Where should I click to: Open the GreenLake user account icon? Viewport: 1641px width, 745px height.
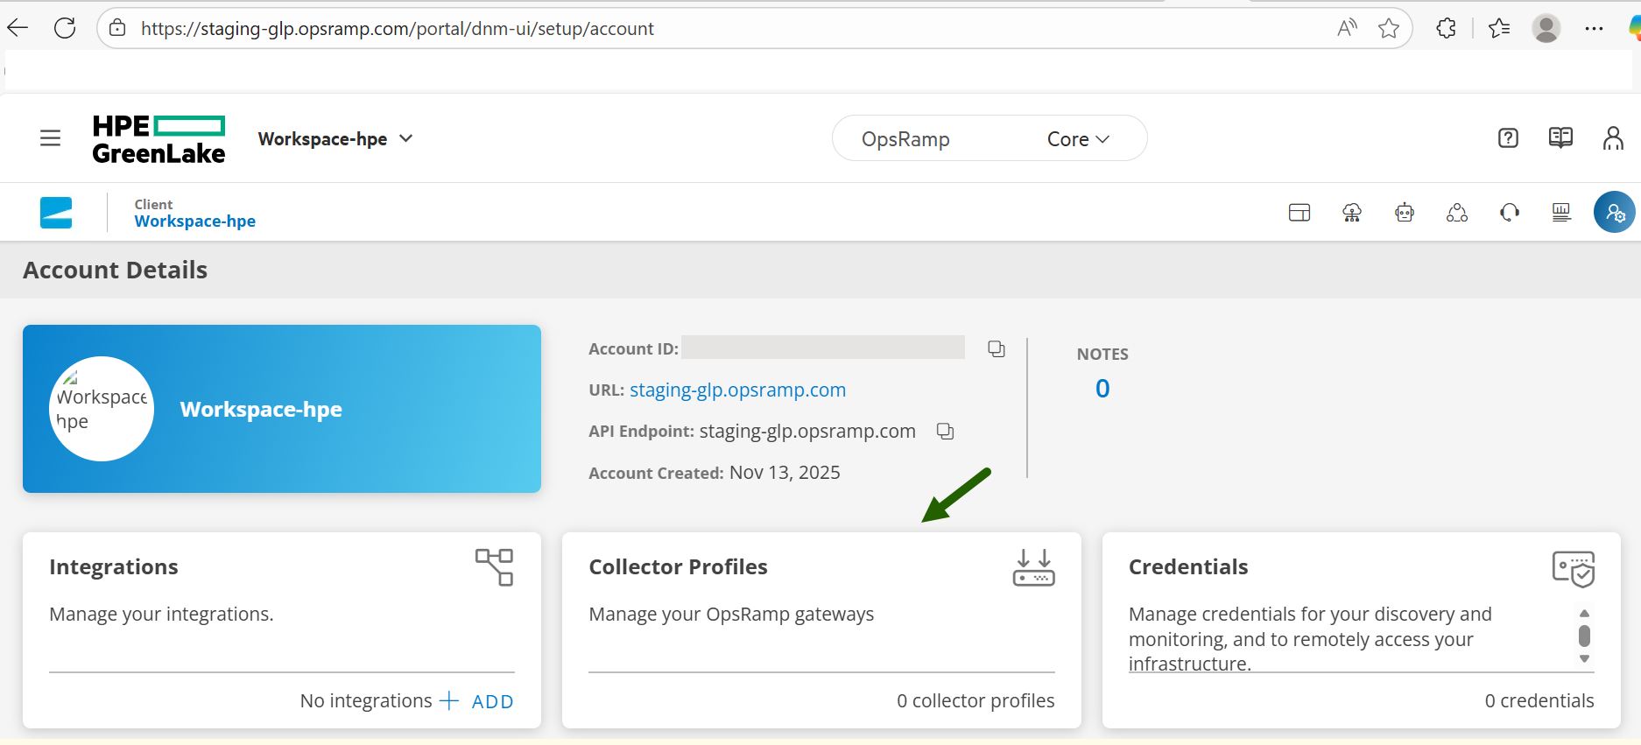point(1613,137)
